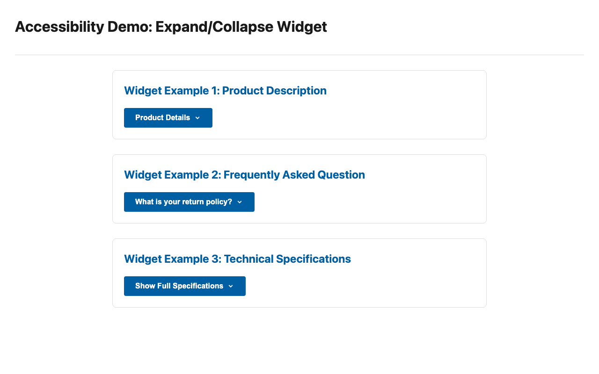Screen dimensions: 599x374
Task: Select the Widget Example 2 heading
Action: click(x=244, y=175)
